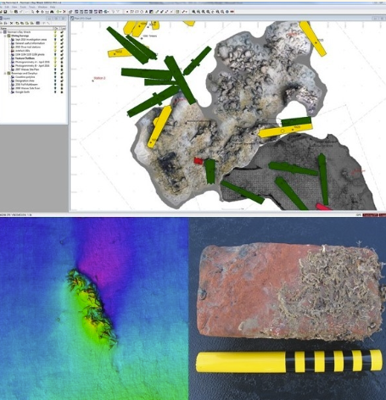Click the grid table icon in Layers toolbar
This screenshot has height=400, width=386.
(x=38, y=23)
